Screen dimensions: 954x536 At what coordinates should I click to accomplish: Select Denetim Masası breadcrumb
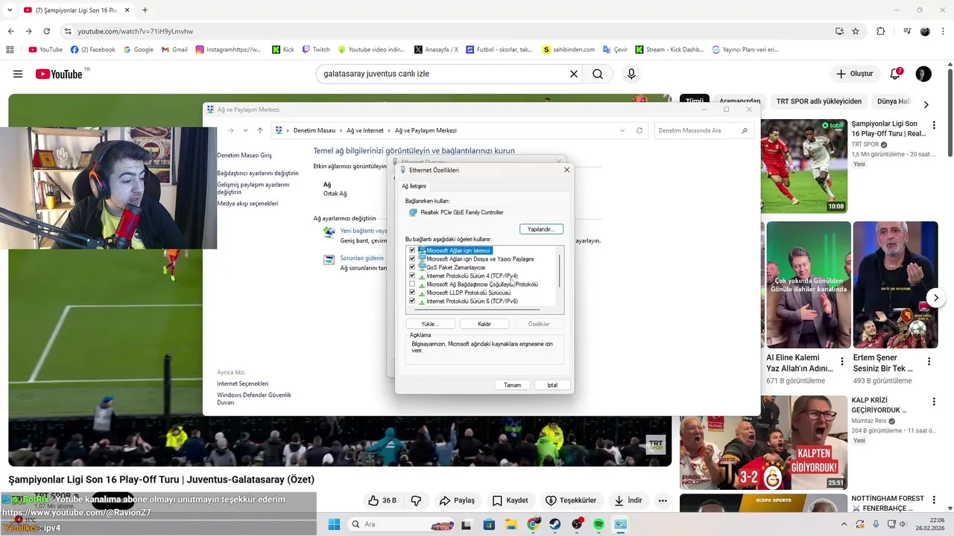[x=315, y=130]
